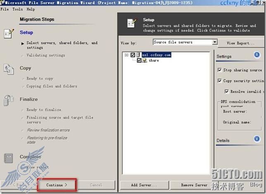
Task: Click the Add Server button
Action: [145, 185]
